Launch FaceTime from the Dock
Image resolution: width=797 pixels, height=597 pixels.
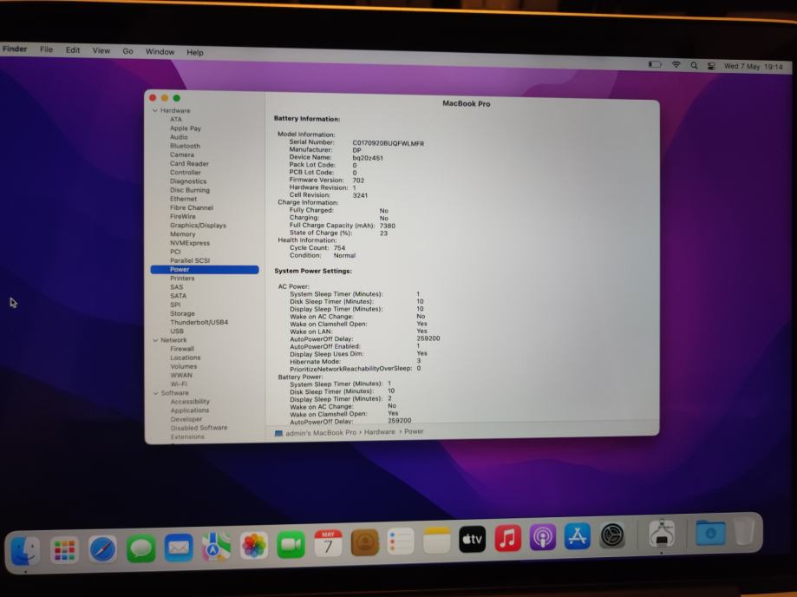click(291, 545)
